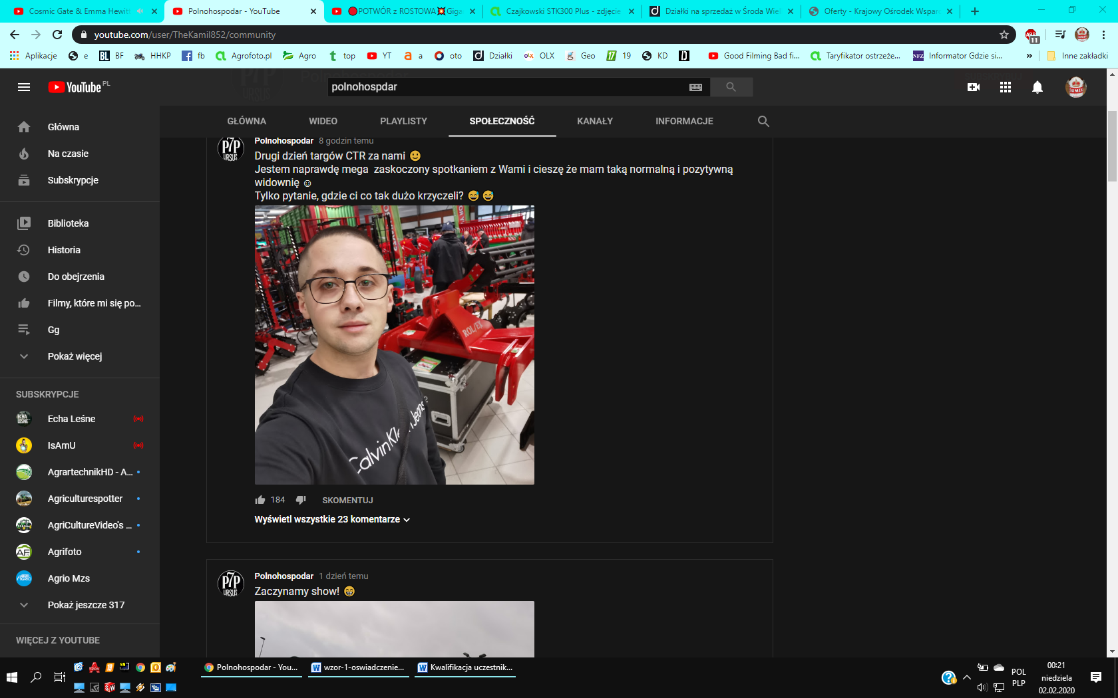The height and width of the screenshot is (698, 1118).
Task: Click the page vertical scrollbar
Action: (1112, 146)
